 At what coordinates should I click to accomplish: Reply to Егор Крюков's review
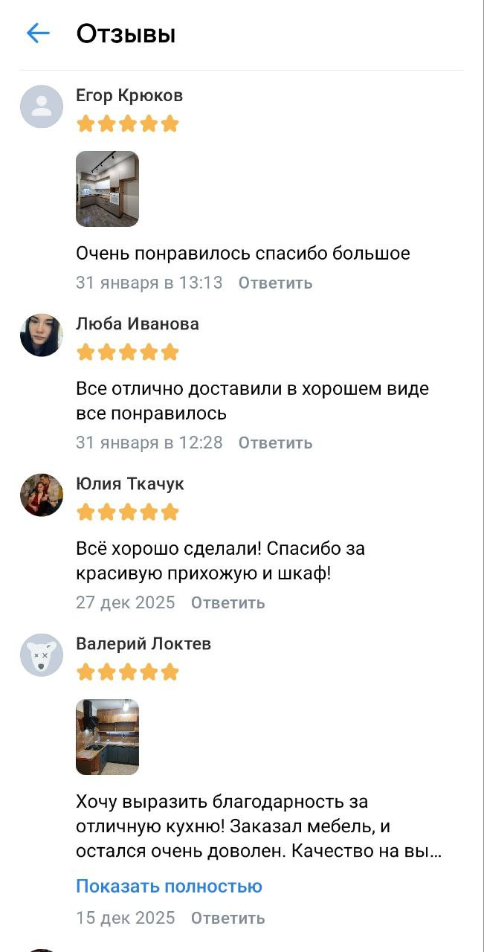(275, 283)
